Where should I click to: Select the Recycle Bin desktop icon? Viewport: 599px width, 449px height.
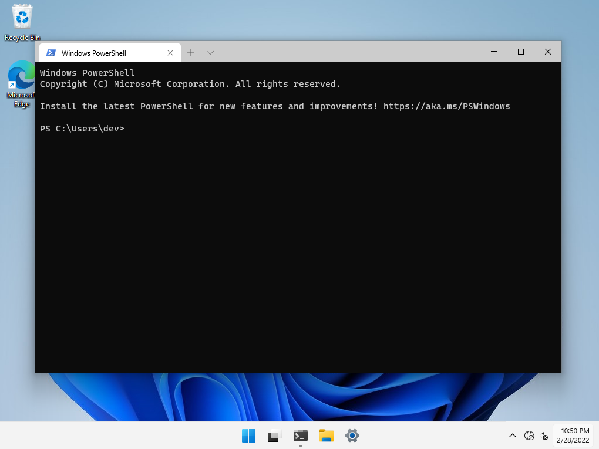(x=22, y=22)
